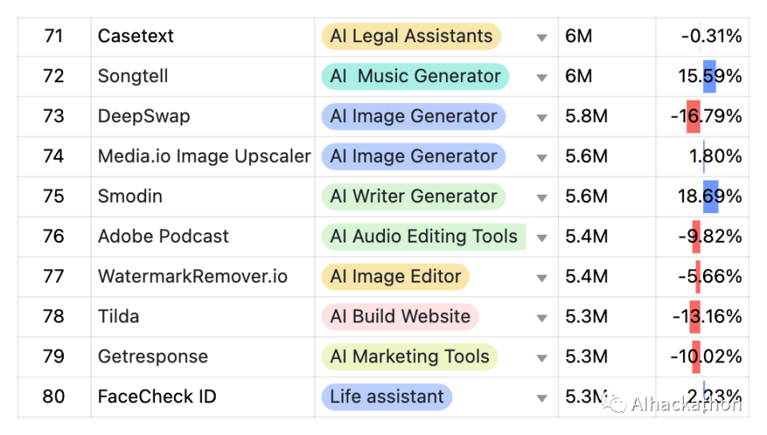Select the AI Image Editor tag
Screen dimensions: 767x435
click(x=395, y=277)
